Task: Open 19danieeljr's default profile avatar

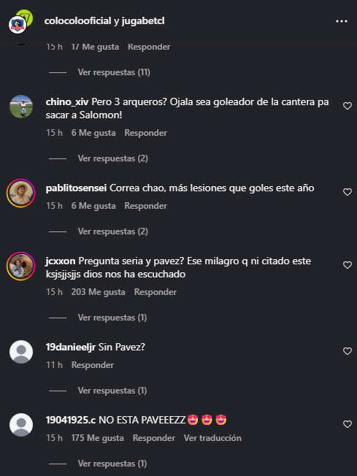Action: pos(21,352)
